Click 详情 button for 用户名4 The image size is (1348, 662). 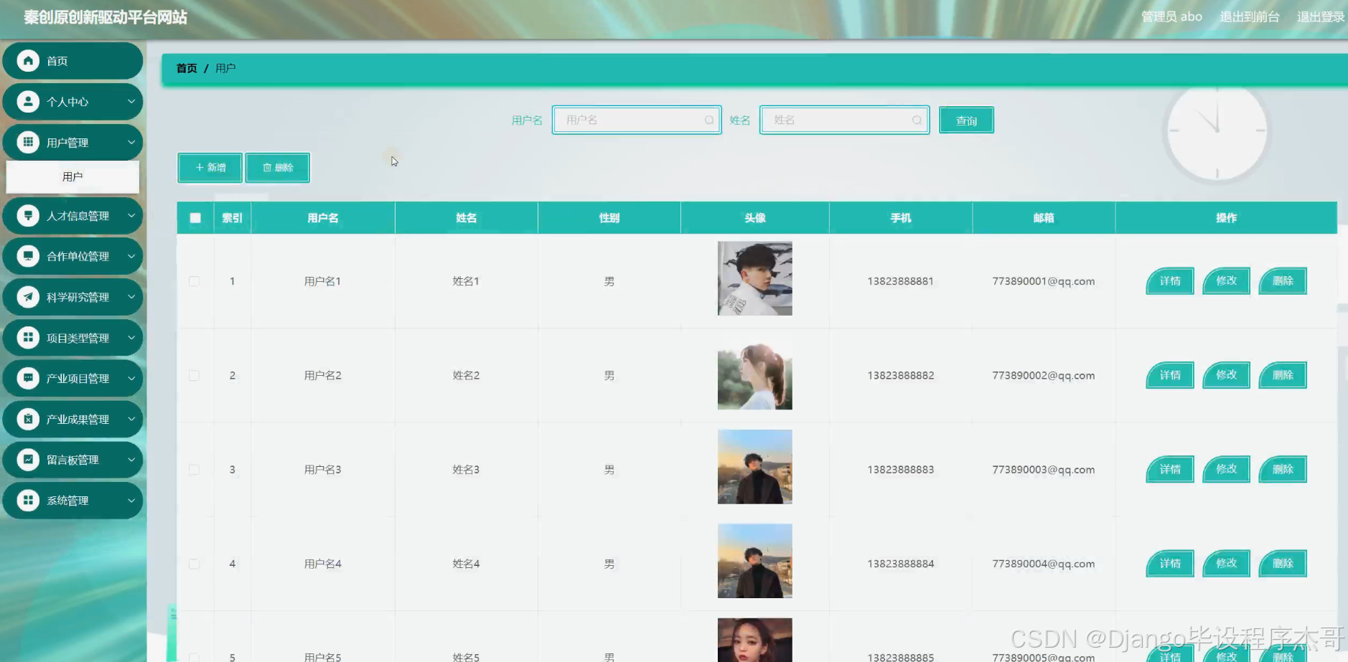coord(1170,564)
